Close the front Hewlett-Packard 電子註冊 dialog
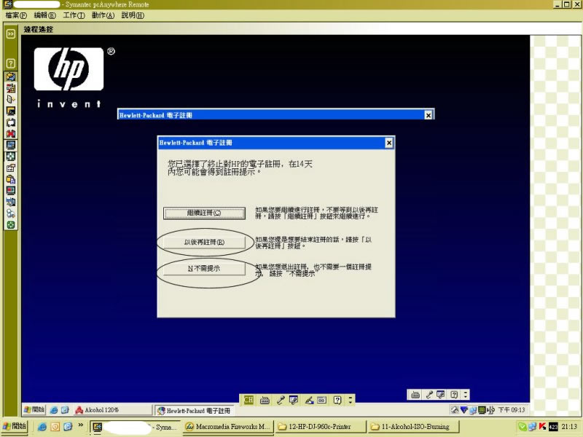583x437 pixels. (x=388, y=143)
